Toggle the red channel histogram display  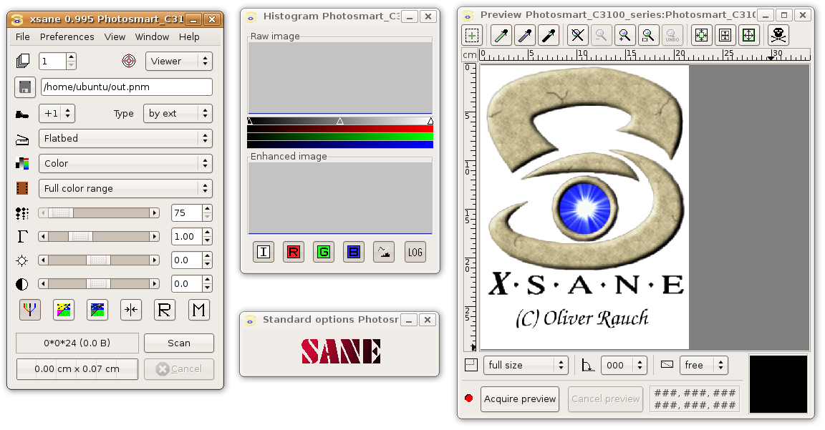(x=293, y=252)
